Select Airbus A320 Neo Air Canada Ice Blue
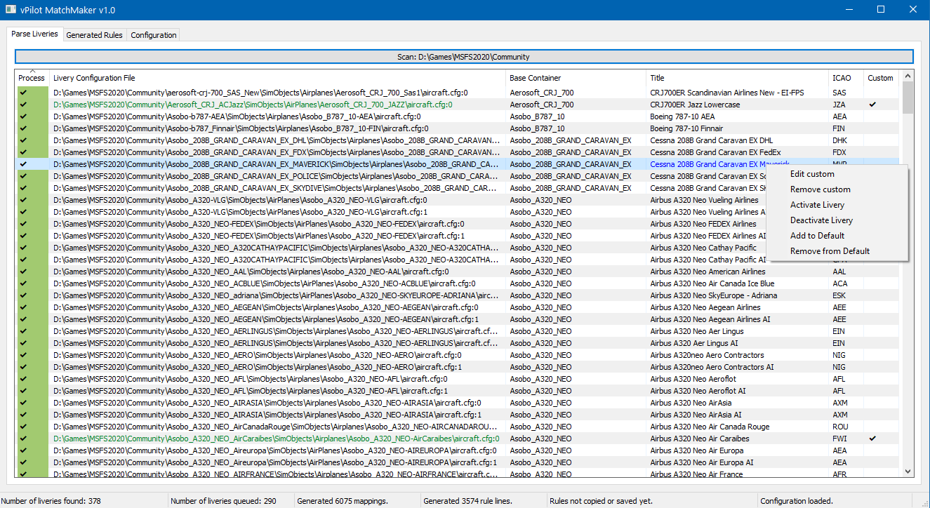The width and height of the screenshot is (930, 508). click(x=712, y=283)
